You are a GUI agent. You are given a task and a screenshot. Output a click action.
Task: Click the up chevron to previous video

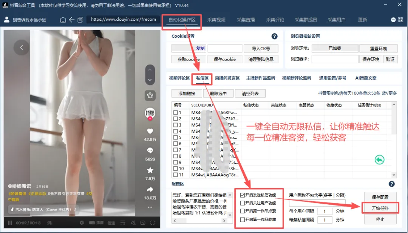click(149, 70)
